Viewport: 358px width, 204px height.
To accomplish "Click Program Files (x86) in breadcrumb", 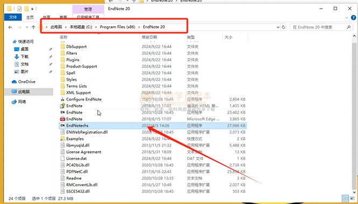I will pyautogui.click(x=117, y=27).
